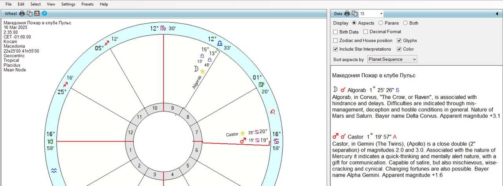503x186 pixels.
Task: Click the Leo glyph on the wheel rim
Action: click(x=272, y=112)
